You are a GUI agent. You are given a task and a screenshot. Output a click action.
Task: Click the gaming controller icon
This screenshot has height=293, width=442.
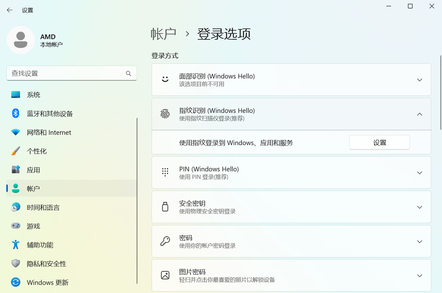click(x=16, y=226)
